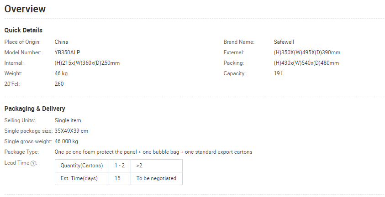Select the external dimensions (H)350X(W)495X(D)390mm text
Viewport: 385px width, 197px height.
(307, 52)
